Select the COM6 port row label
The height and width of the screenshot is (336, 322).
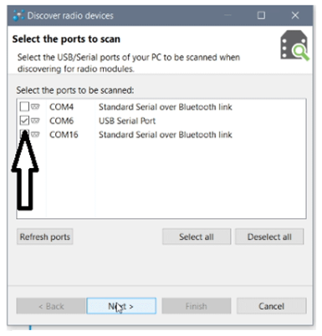point(61,120)
